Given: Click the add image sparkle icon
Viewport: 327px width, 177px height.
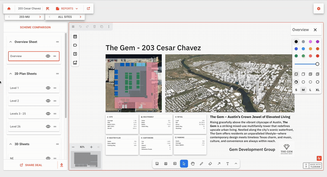Looking at the screenshot, I should [x=75, y=63].
